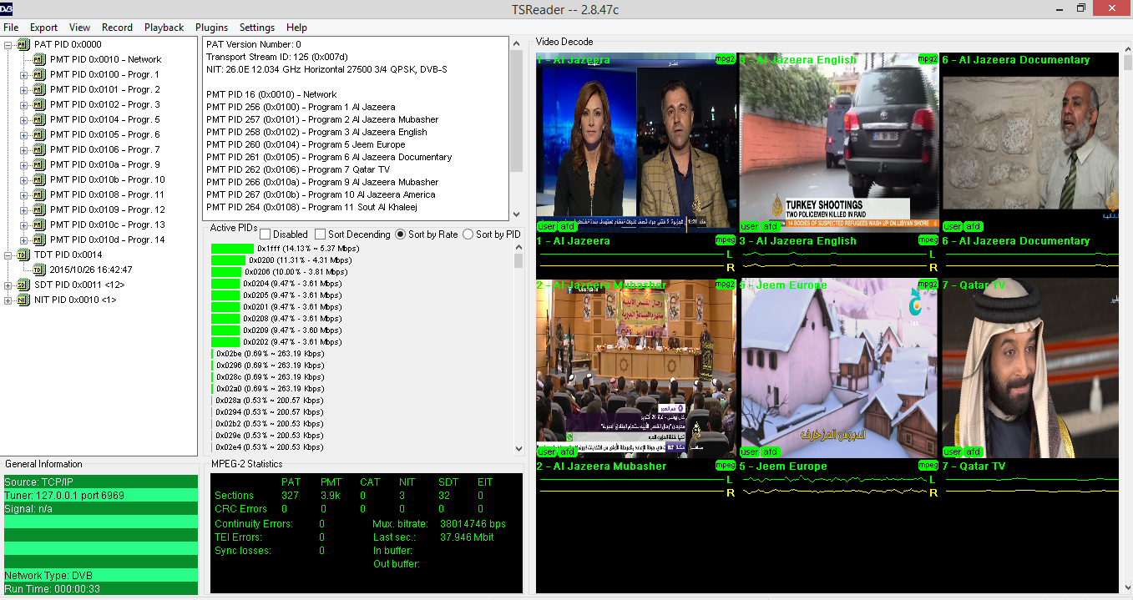The width and height of the screenshot is (1133, 600).
Task: Click PMT icon for Progr. 6
Action: coord(38,134)
